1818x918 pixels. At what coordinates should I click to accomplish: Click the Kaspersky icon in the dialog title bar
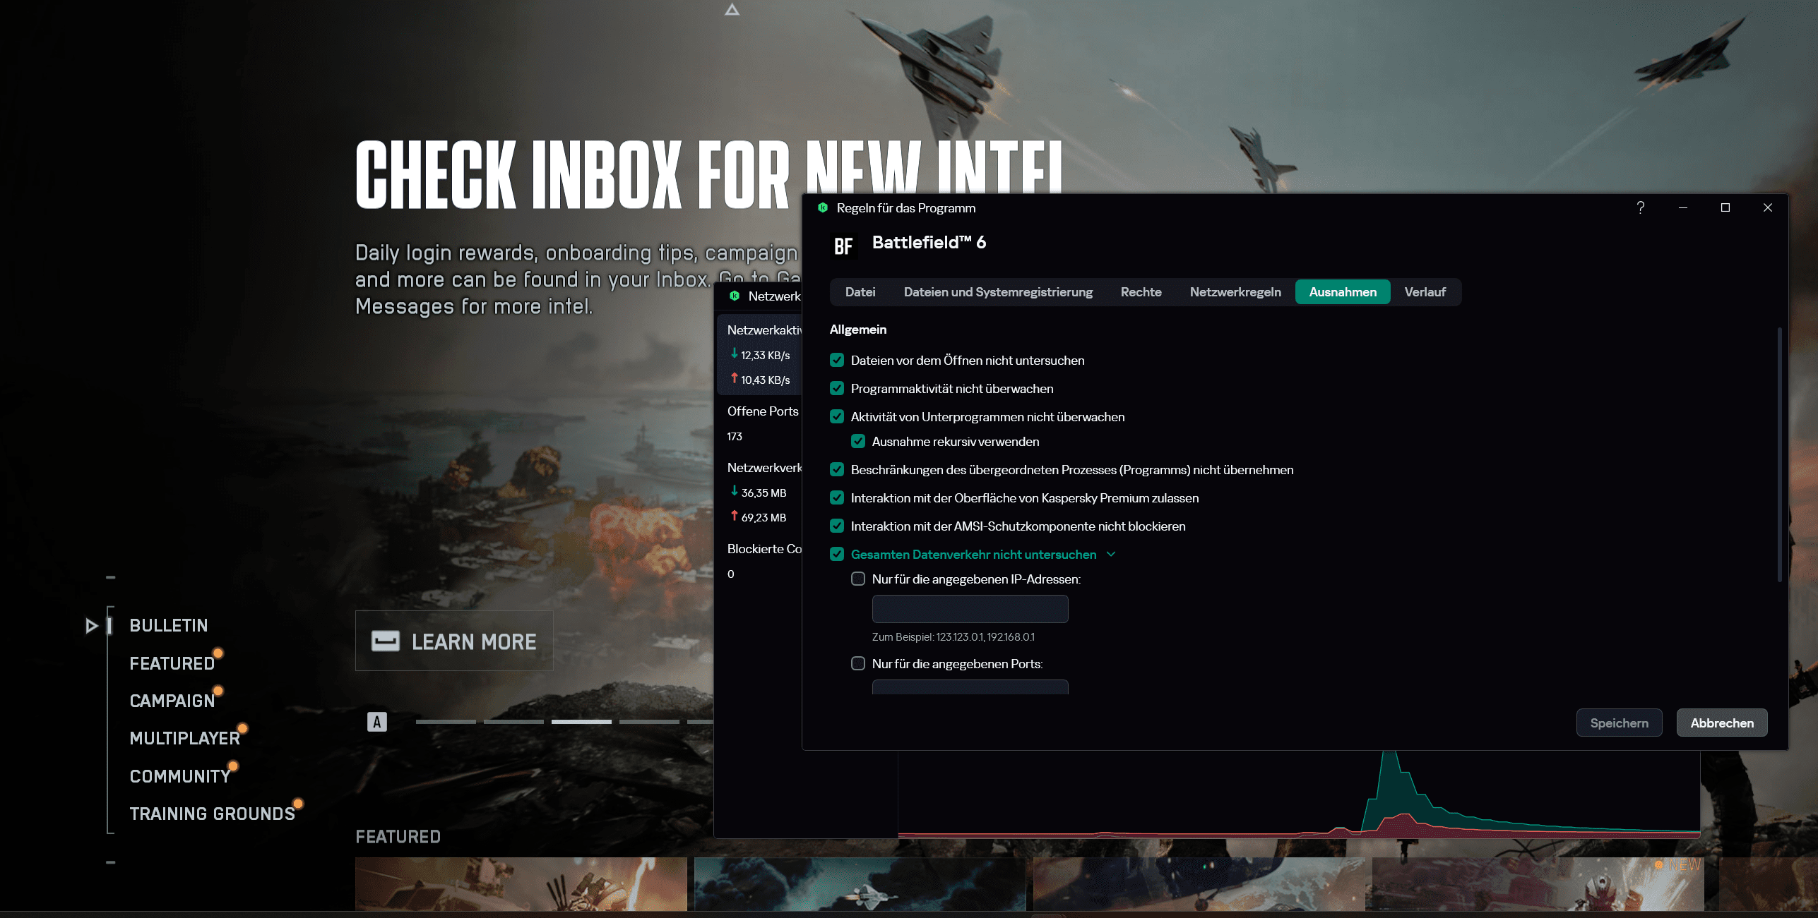822,207
